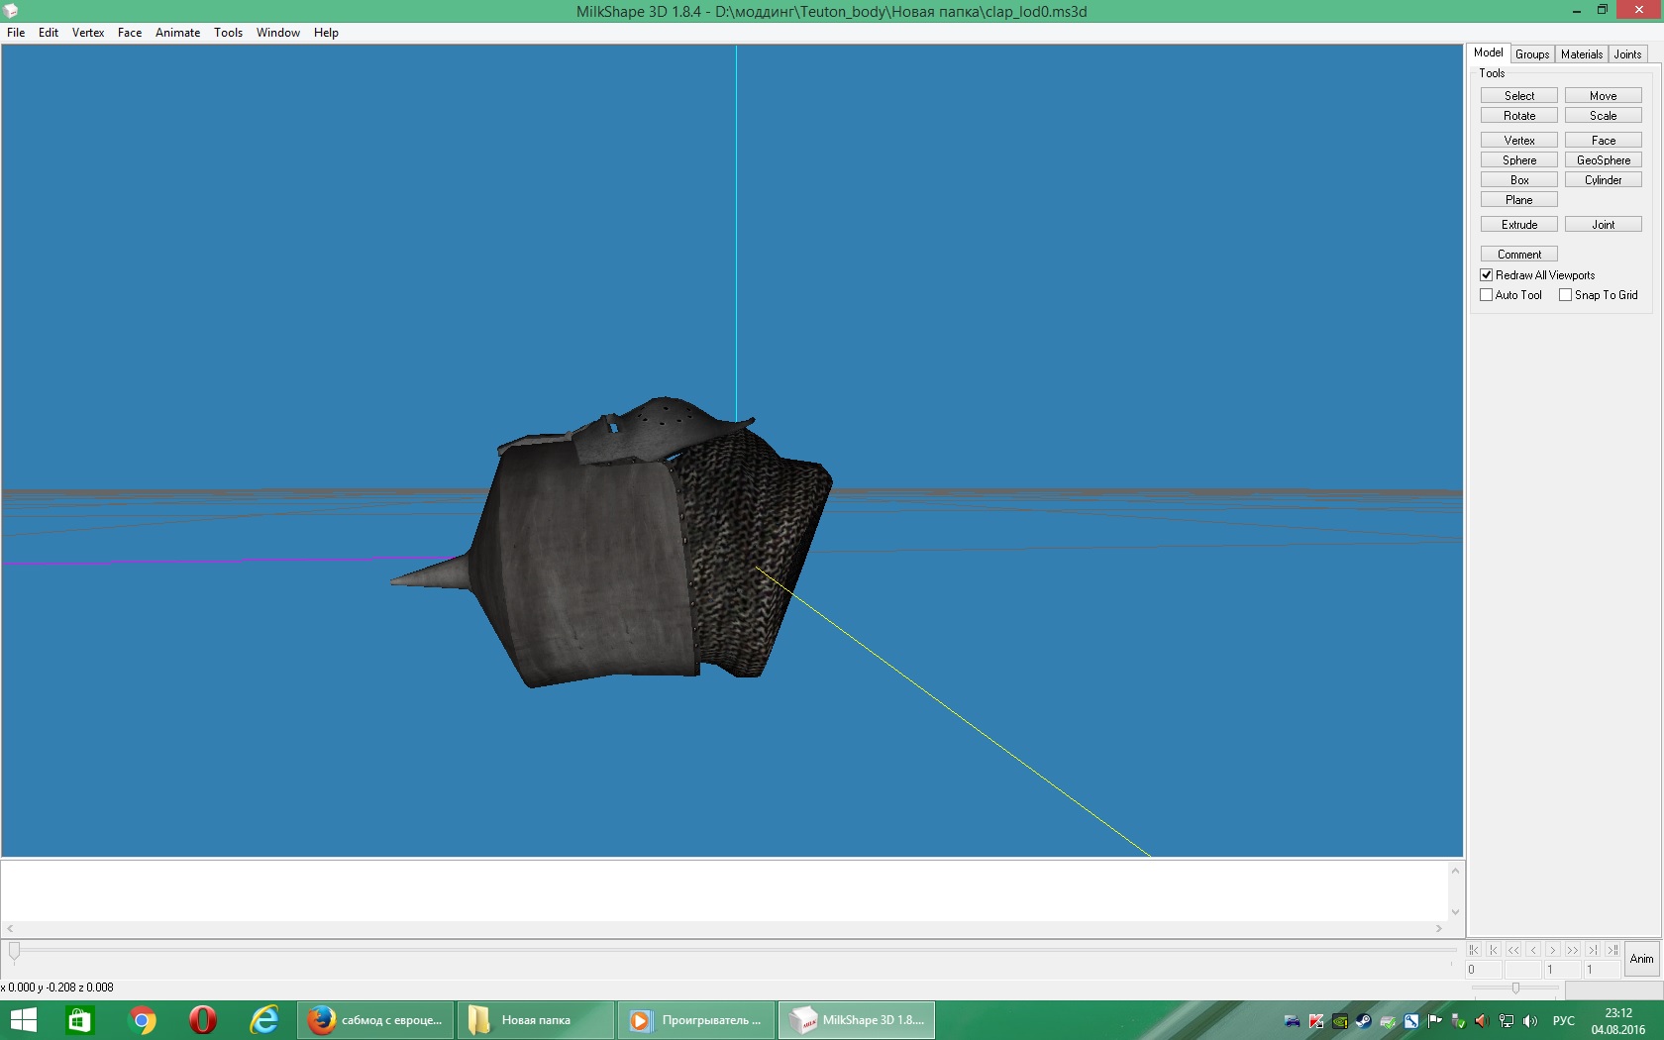1664x1040 pixels.
Task: Click the network tray icon
Action: [x=1507, y=1021]
